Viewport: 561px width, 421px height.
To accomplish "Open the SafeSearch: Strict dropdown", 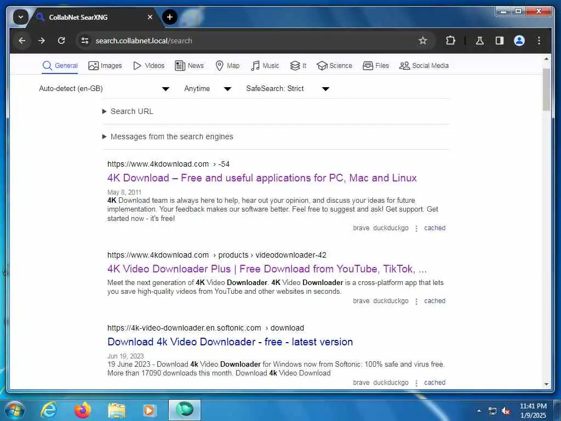I will [287, 89].
